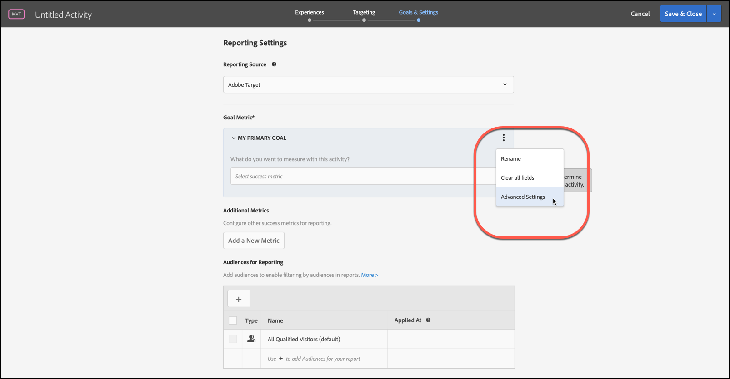Viewport: 730px width, 379px height.
Task: Click the MVT activity type badge
Action: click(x=16, y=14)
